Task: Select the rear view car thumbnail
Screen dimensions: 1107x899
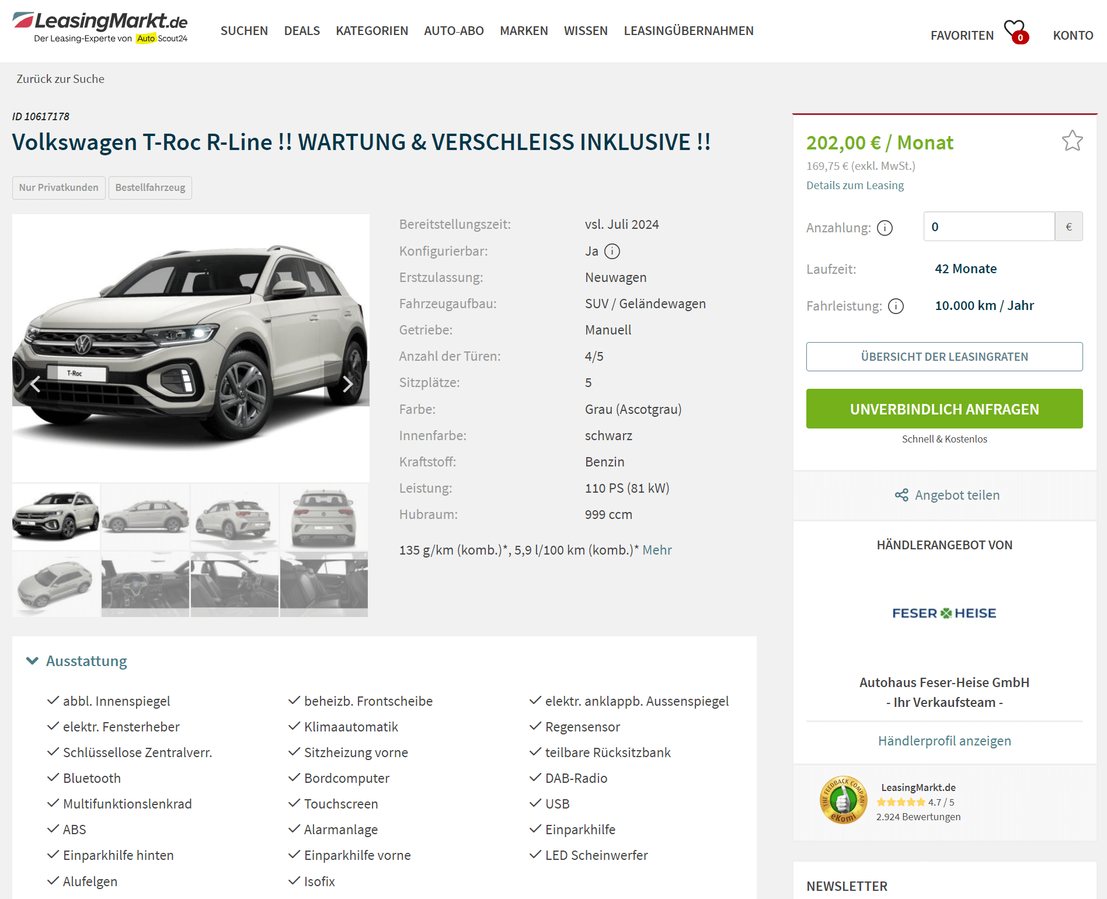Action: [324, 517]
